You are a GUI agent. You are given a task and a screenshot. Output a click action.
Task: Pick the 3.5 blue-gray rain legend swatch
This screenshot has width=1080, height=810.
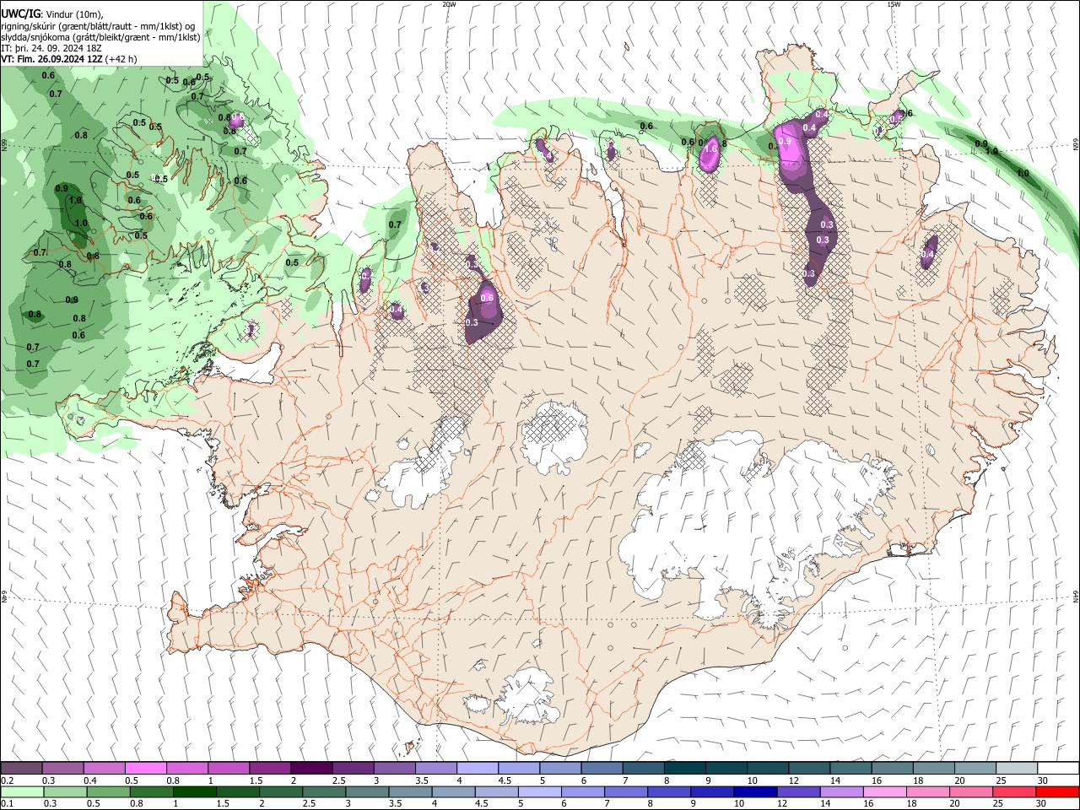pyautogui.click(x=409, y=792)
